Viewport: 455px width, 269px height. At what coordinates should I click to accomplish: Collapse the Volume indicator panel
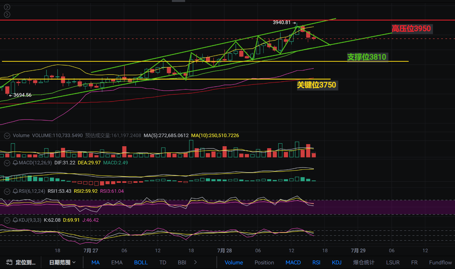pos(7,135)
